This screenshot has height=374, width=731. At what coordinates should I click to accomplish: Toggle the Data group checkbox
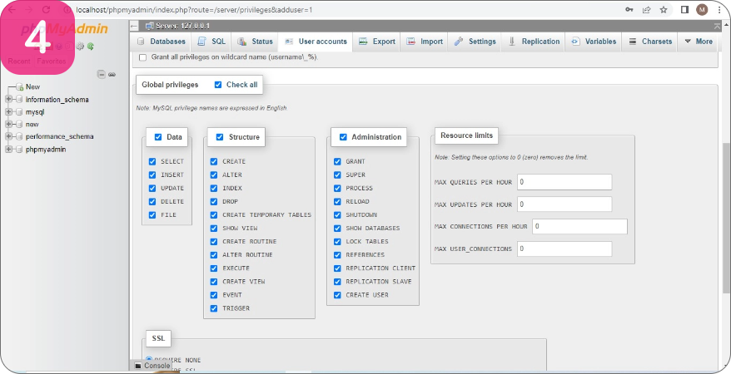(x=158, y=137)
